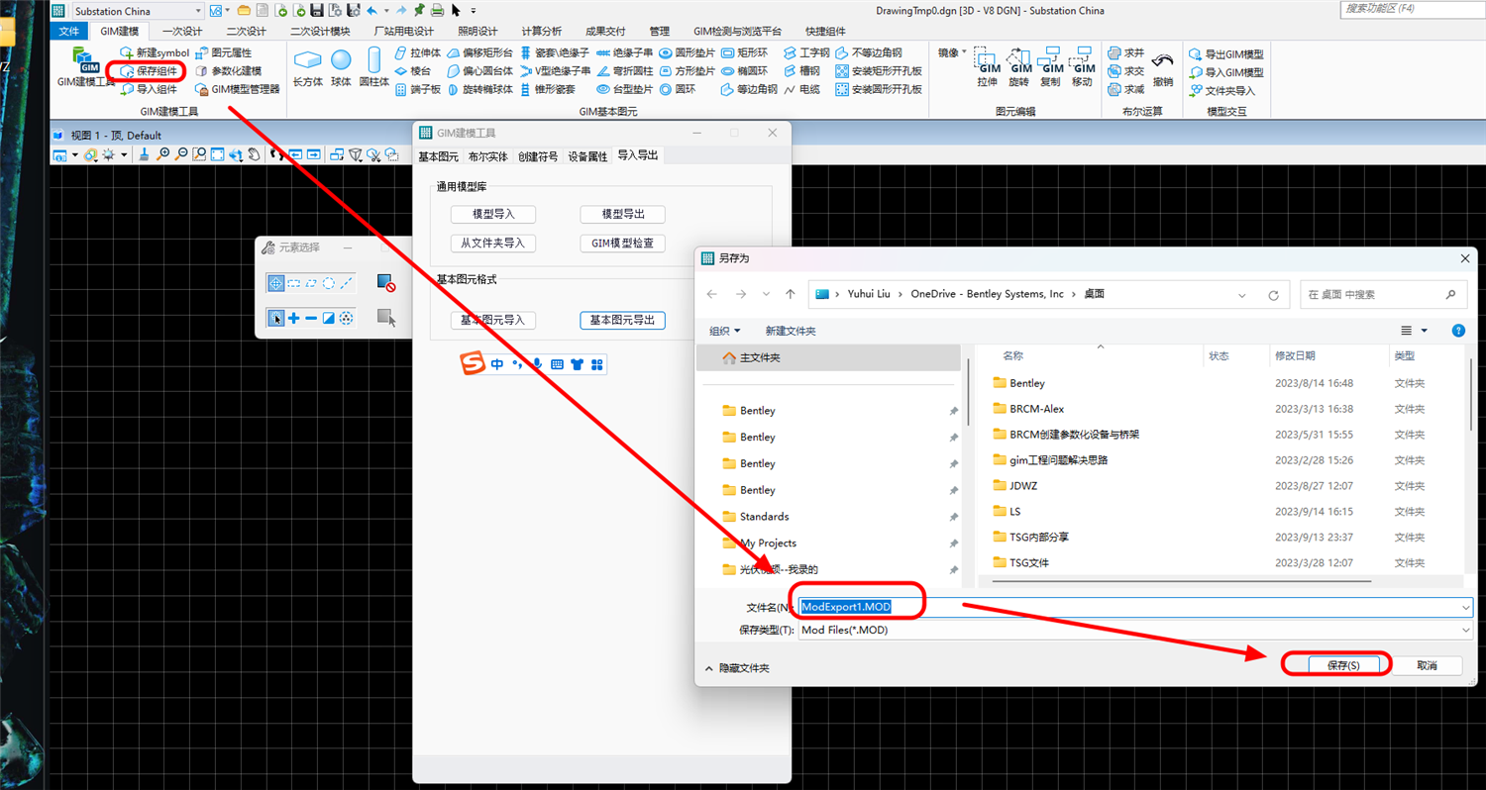Select the Block selection mode in 元素选择

293,283
